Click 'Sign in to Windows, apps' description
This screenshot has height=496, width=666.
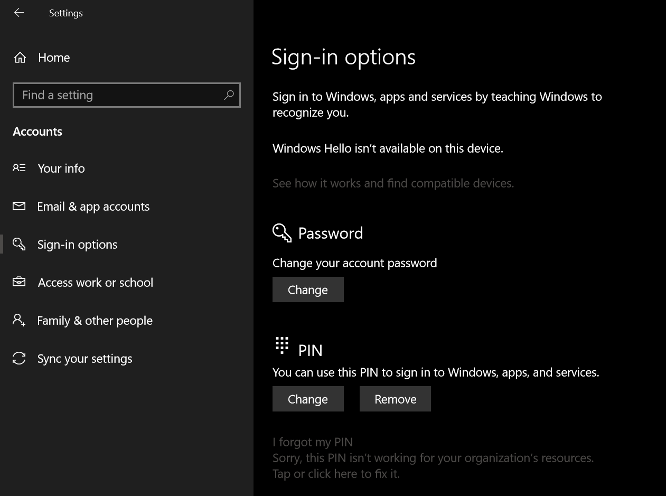pos(437,104)
